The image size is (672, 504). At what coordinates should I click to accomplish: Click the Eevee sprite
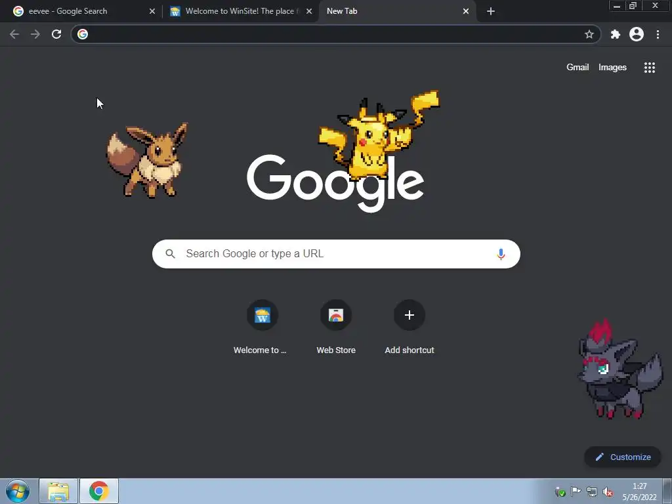tap(148, 160)
